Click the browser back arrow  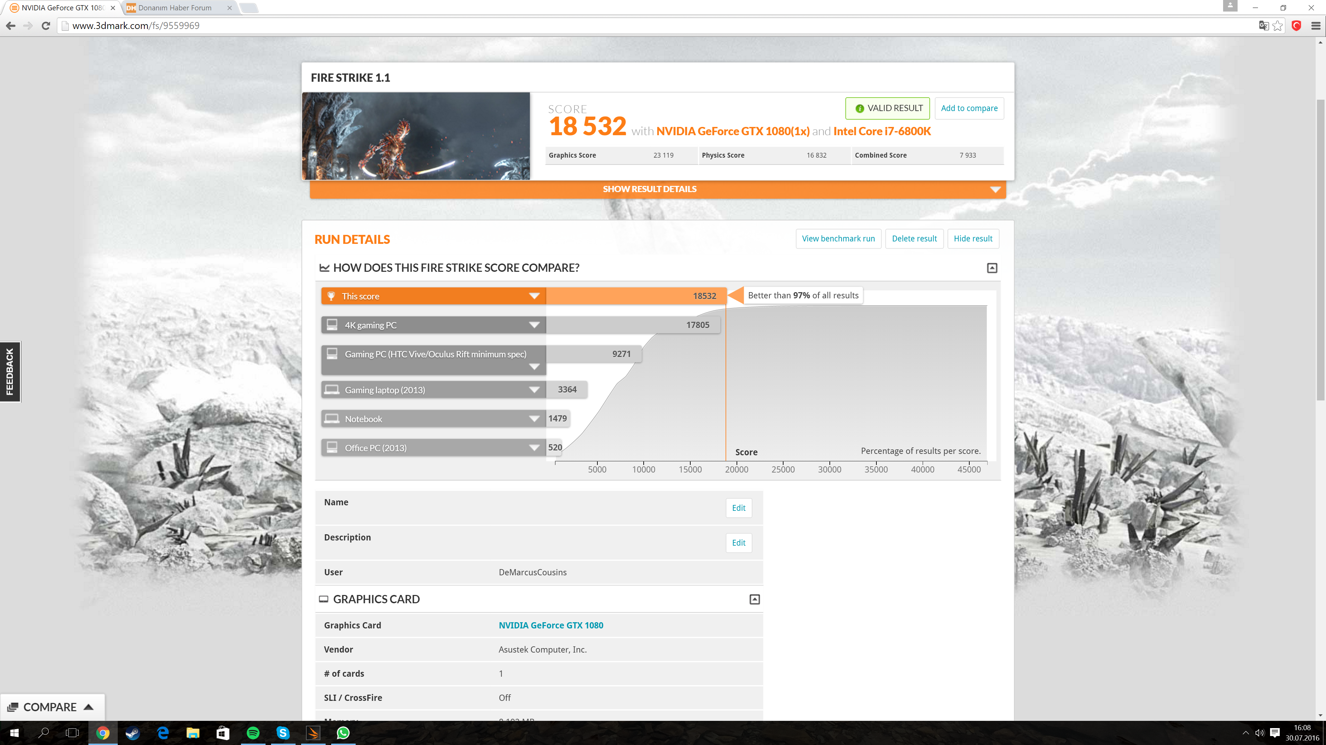[11, 26]
